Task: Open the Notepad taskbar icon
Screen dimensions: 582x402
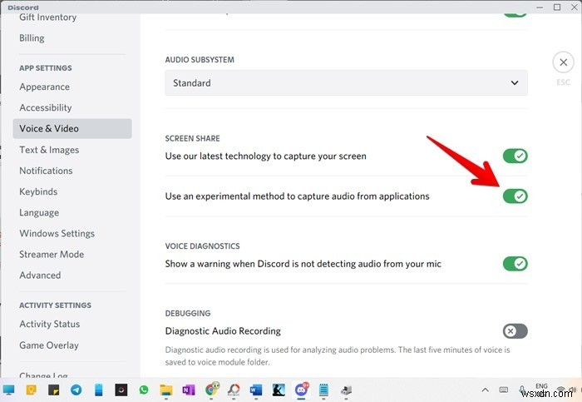Action: coord(323,390)
